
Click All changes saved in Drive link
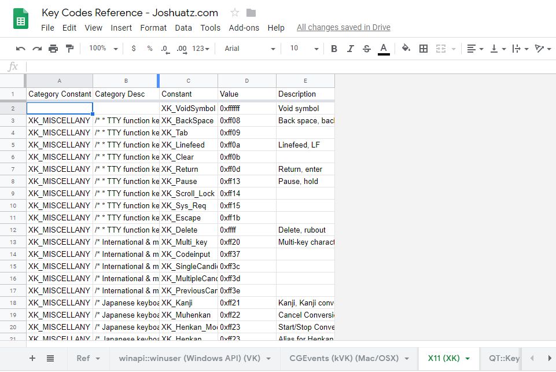pyautogui.click(x=343, y=27)
